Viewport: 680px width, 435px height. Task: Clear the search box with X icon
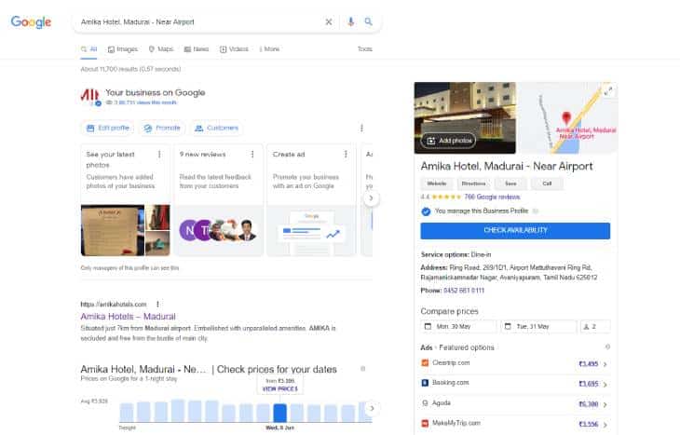(x=329, y=21)
